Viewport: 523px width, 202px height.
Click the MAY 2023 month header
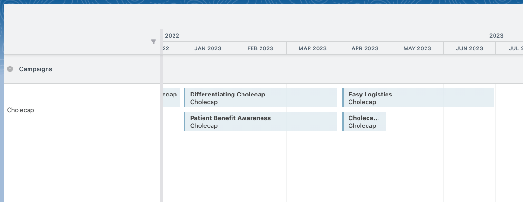pyautogui.click(x=417, y=48)
